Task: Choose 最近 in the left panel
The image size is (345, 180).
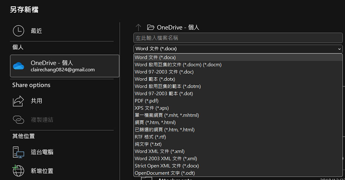Action: 36,31
